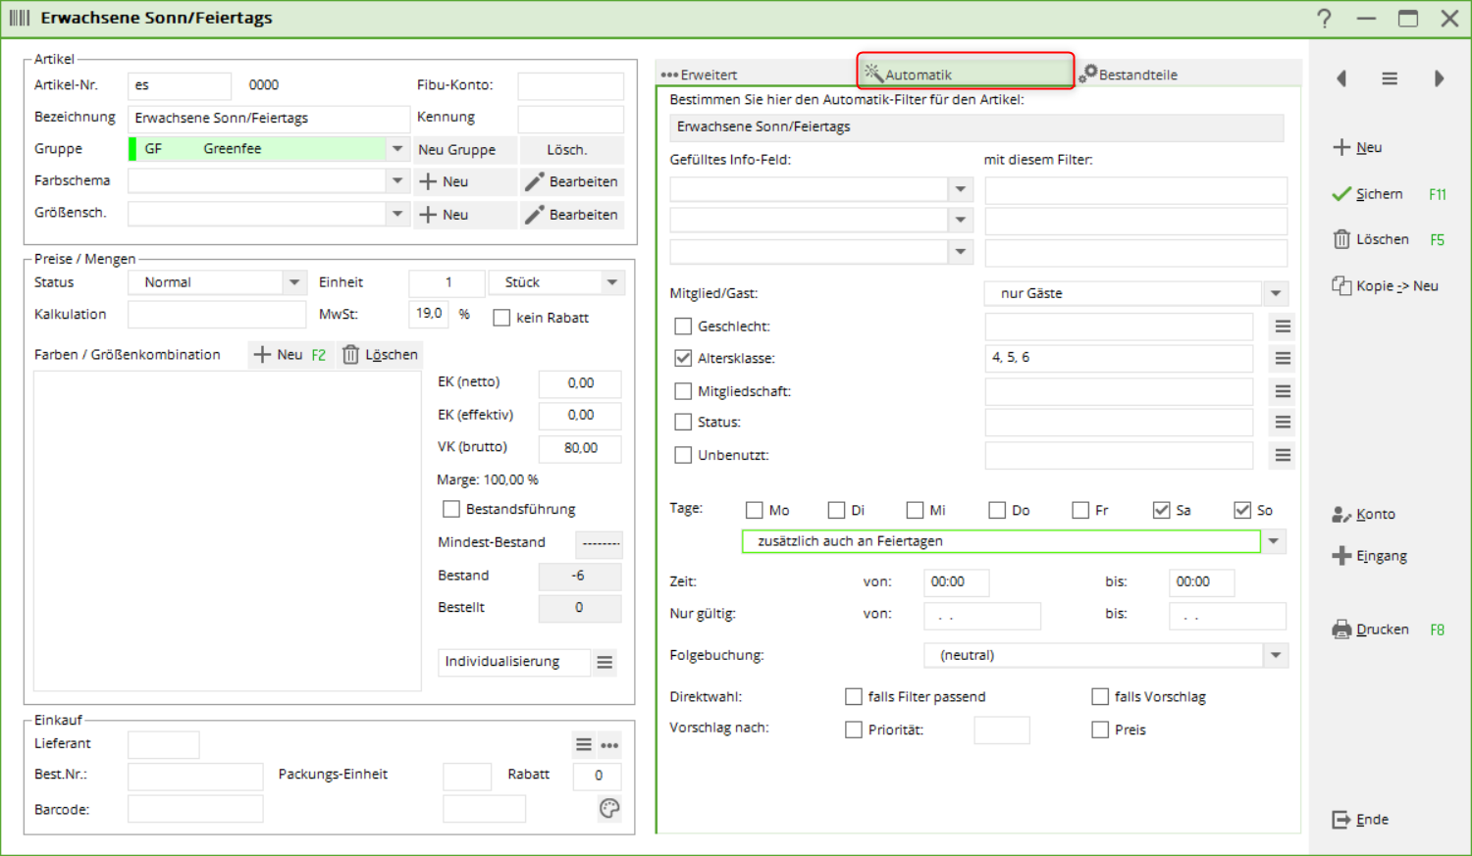Click the Sichern save button
The image size is (1472, 856).
click(1369, 194)
